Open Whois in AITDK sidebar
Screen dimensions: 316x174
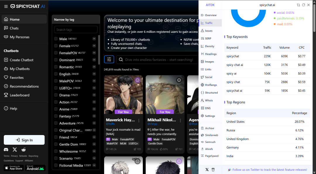click(x=207, y=100)
